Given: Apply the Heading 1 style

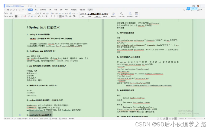Looking at the screenshot, I should (x=90, y=15).
